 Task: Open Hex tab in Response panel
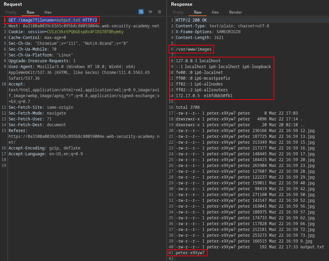tap(215, 12)
